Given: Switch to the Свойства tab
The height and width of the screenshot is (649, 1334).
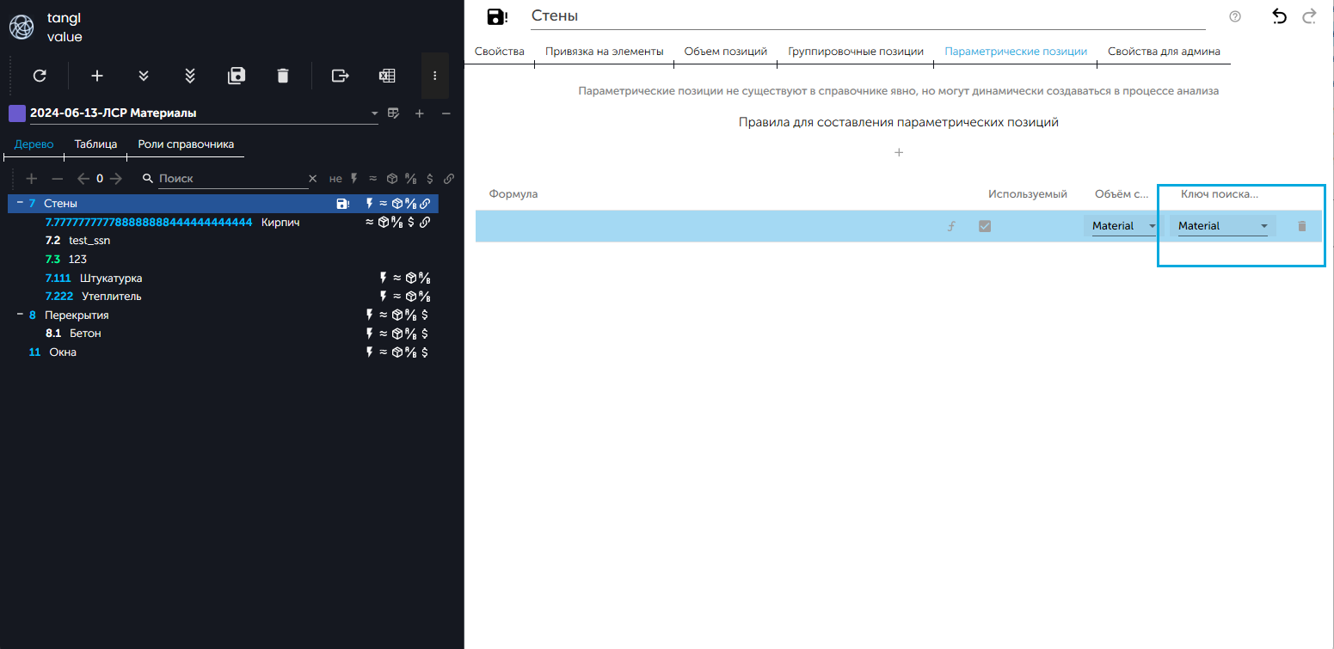Looking at the screenshot, I should [500, 52].
